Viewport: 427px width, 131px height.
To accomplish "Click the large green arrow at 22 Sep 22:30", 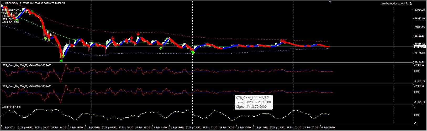I will pyautogui.click(x=193, y=52).
